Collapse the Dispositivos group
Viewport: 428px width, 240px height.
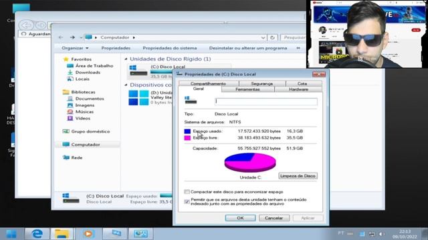(x=126, y=85)
